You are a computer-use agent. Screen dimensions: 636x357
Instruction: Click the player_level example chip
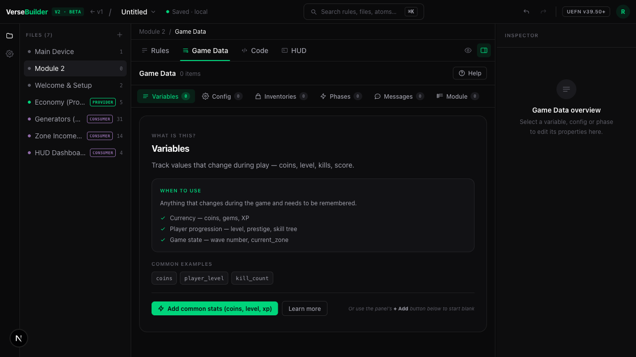[204, 278]
